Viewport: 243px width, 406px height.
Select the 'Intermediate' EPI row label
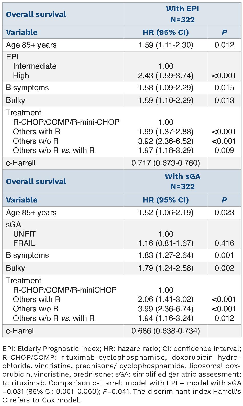[35, 66]
